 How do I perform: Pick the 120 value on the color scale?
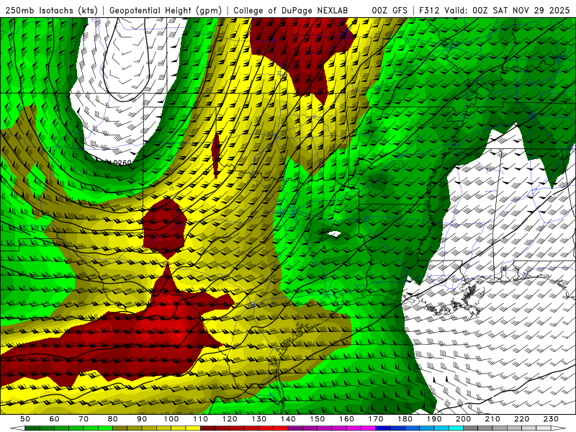point(230,419)
